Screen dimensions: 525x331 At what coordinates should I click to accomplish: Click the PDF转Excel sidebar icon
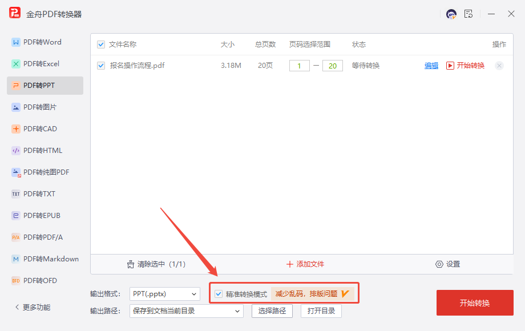point(16,64)
